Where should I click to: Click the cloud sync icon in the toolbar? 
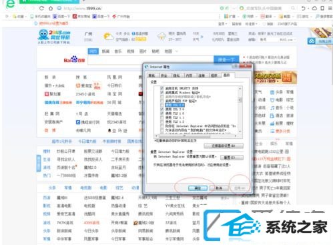[314, 8]
